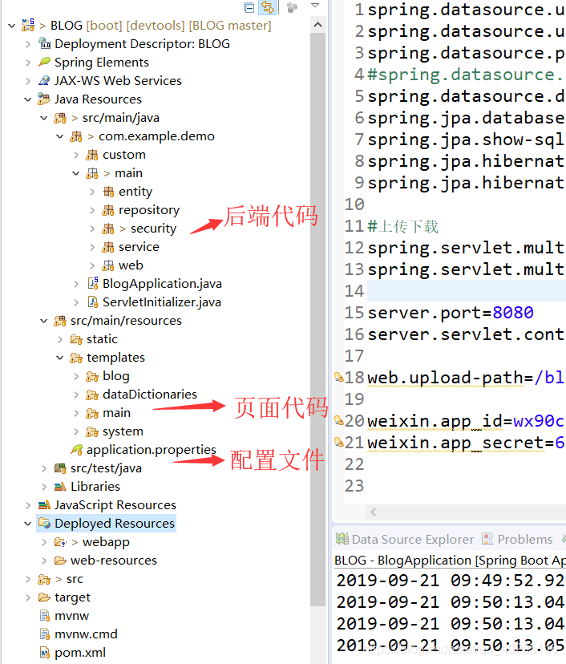Select Deployed Resources node

115,524
